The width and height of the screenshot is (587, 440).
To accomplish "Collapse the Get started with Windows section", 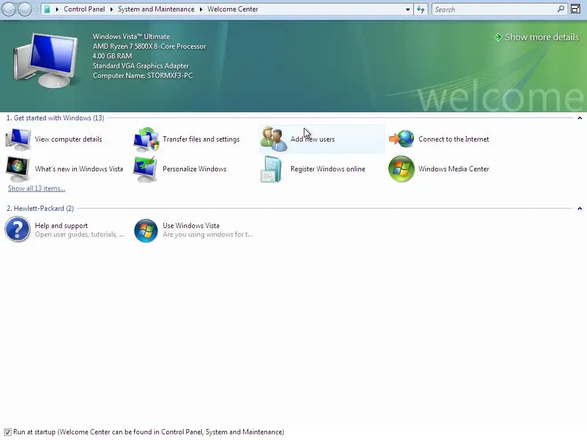I will pos(580,118).
